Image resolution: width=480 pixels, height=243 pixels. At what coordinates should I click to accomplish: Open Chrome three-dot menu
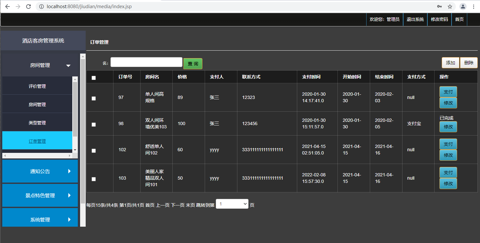[473, 7]
